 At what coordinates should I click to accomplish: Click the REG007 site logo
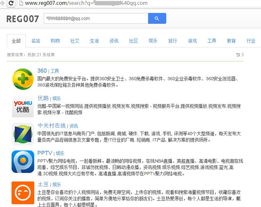[23, 19]
